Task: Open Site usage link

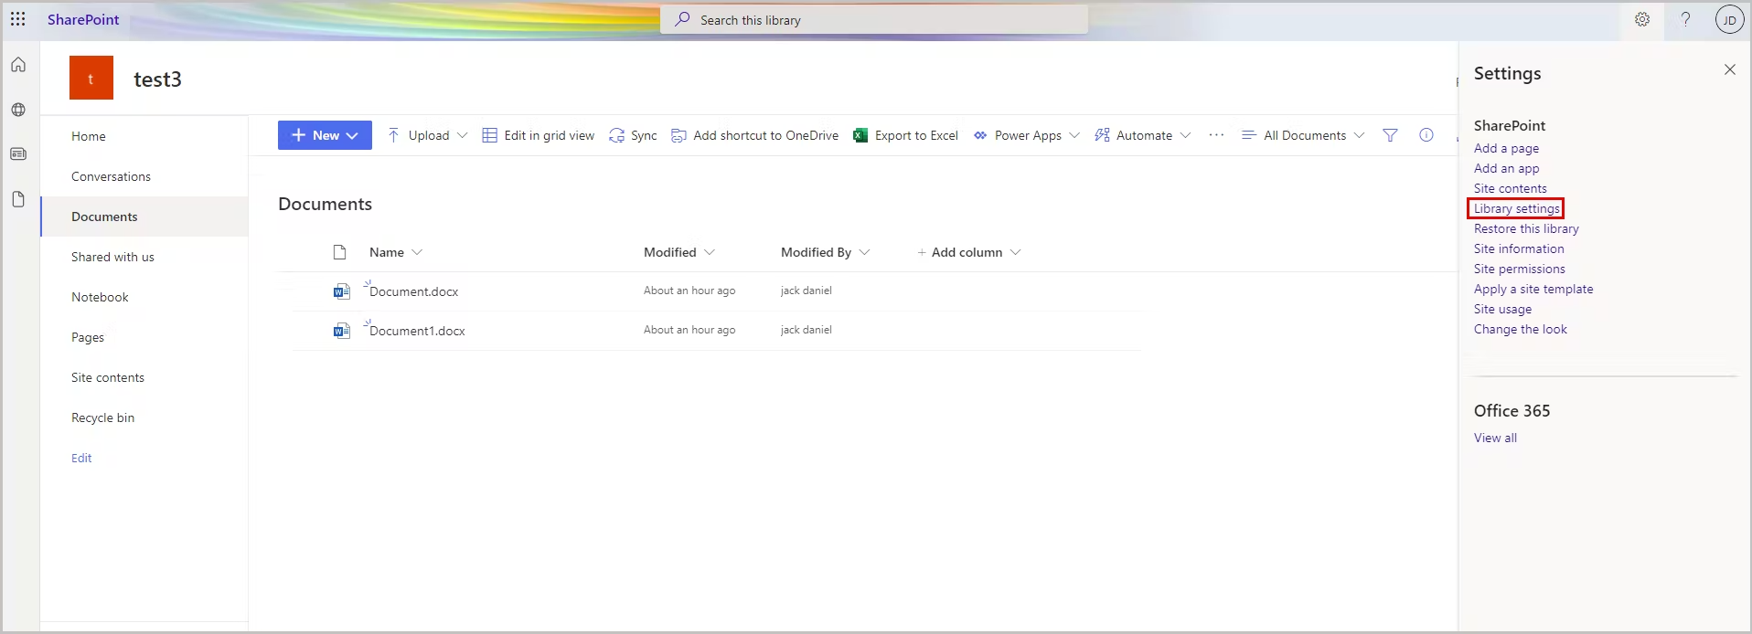Action: pyautogui.click(x=1502, y=309)
